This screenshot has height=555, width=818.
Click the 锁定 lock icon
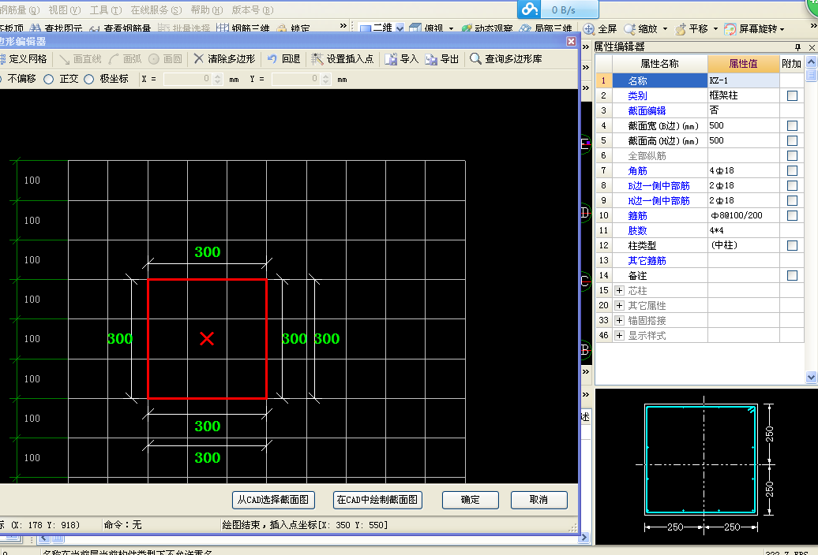(x=282, y=28)
